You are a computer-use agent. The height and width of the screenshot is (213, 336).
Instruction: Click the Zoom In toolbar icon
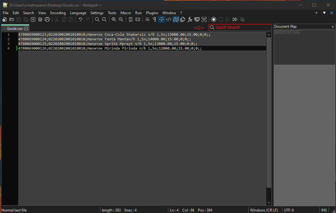pos(114,19)
